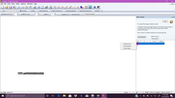
Task: Click the OK button in Stitch Mode
Action: pos(165,22)
